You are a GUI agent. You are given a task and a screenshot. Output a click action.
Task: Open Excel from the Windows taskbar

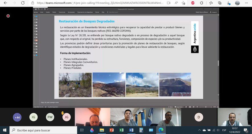point(121,130)
